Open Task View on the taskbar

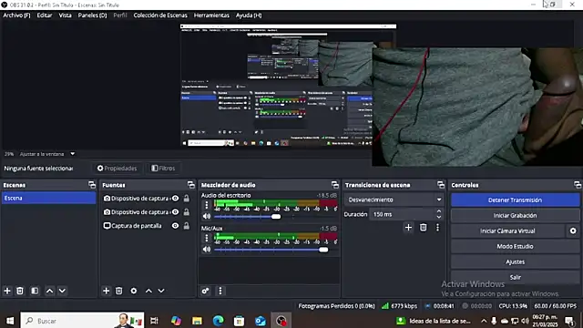tap(154, 321)
